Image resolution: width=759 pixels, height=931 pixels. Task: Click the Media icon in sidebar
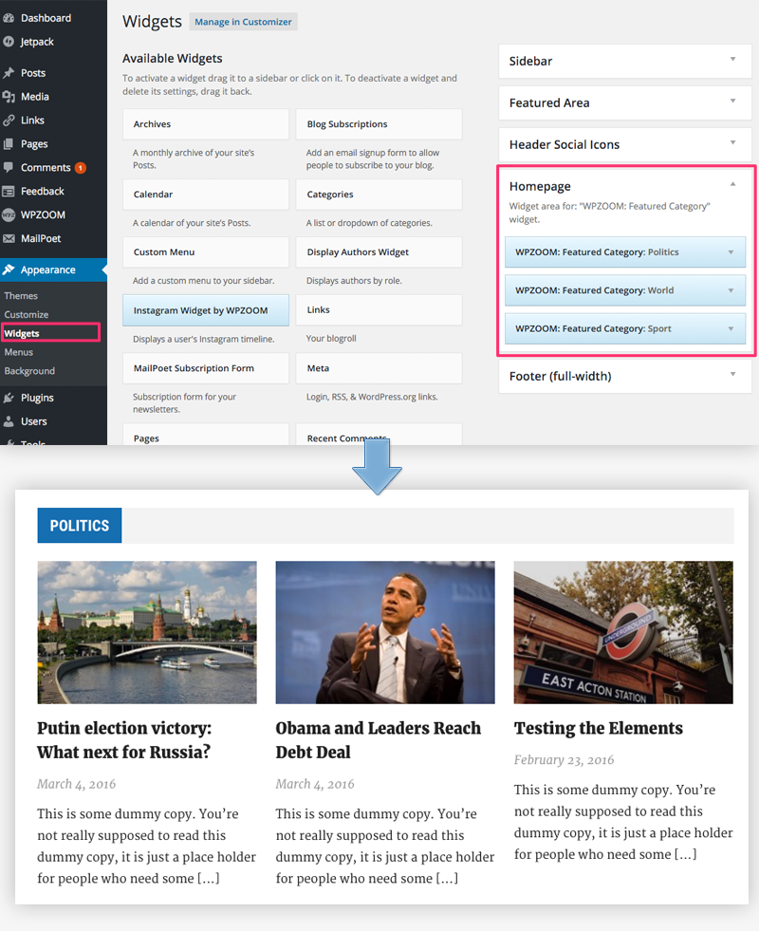pos(9,97)
